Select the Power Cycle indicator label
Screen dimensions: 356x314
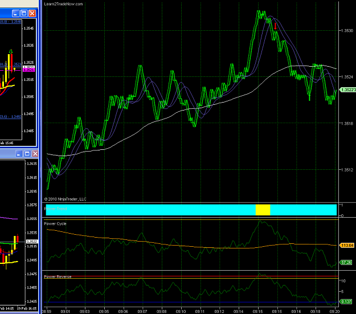[55, 223]
